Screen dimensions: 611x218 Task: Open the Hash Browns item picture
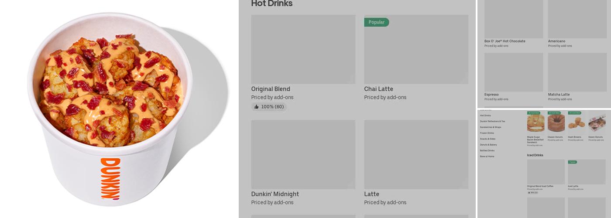click(576, 123)
